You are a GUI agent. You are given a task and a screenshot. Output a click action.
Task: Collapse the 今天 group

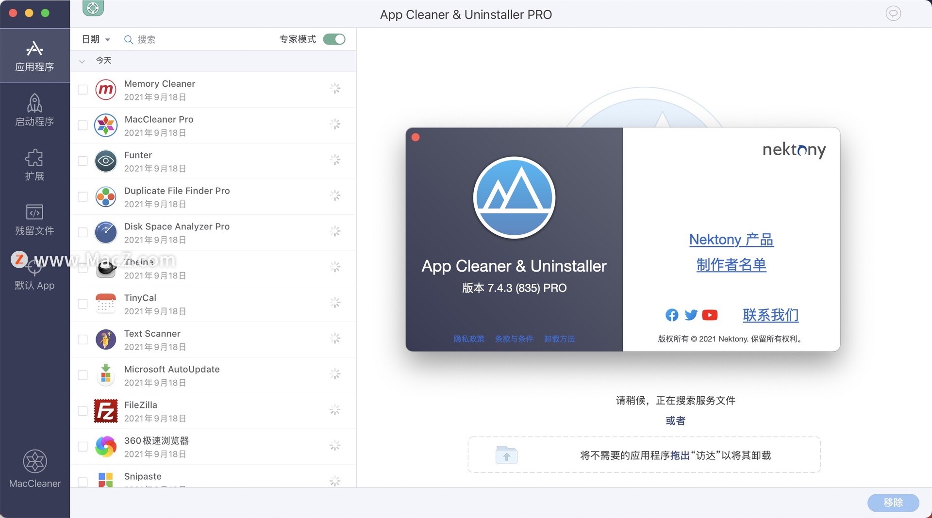tap(82, 61)
